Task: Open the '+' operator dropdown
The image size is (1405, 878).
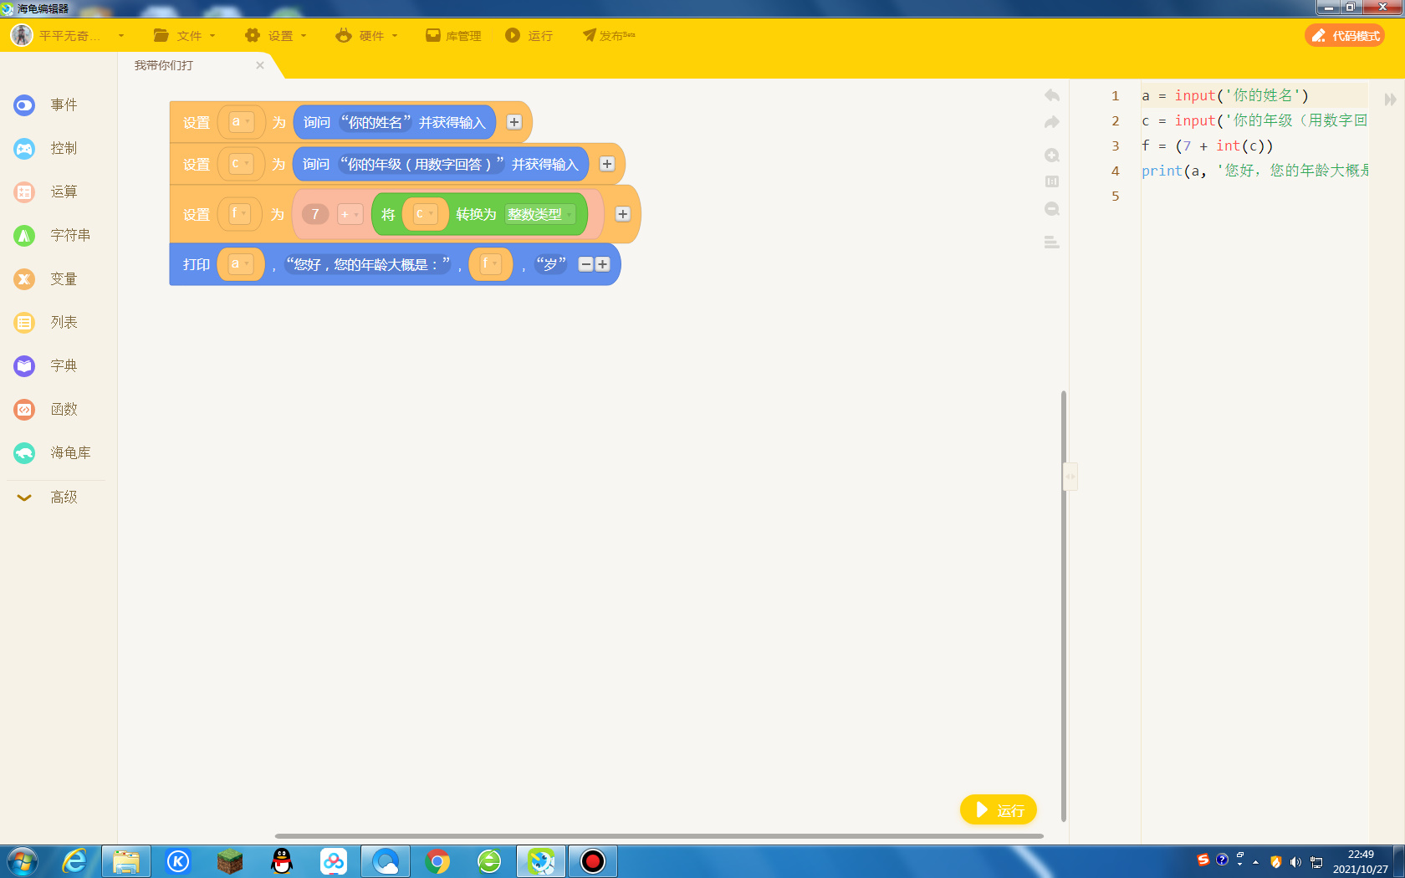Action: pos(350,215)
